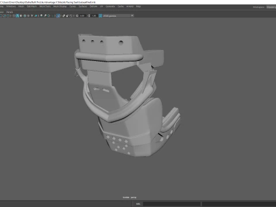Open the Arnold menu
This screenshot has width=276, height=207.
[130, 6]
